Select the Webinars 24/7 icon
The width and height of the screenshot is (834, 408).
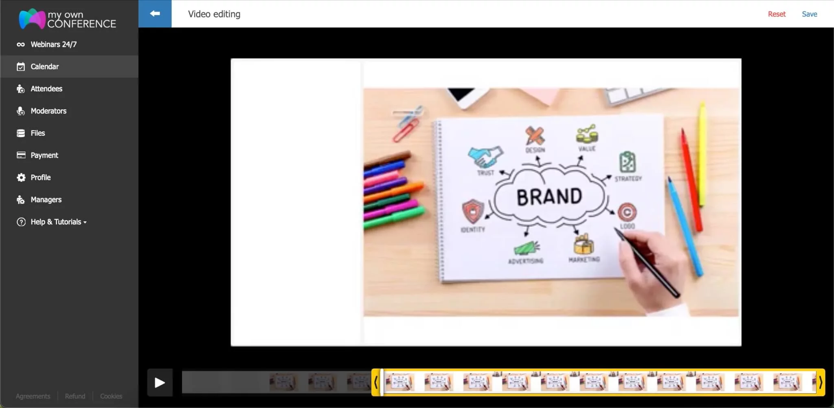tap(20, 44)
